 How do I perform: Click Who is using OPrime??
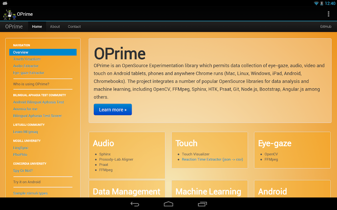click(31, 84)
